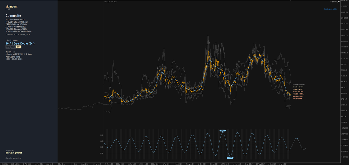
Task: Click the sigma-mt title in the sidebar
Action: pos(11,7)
